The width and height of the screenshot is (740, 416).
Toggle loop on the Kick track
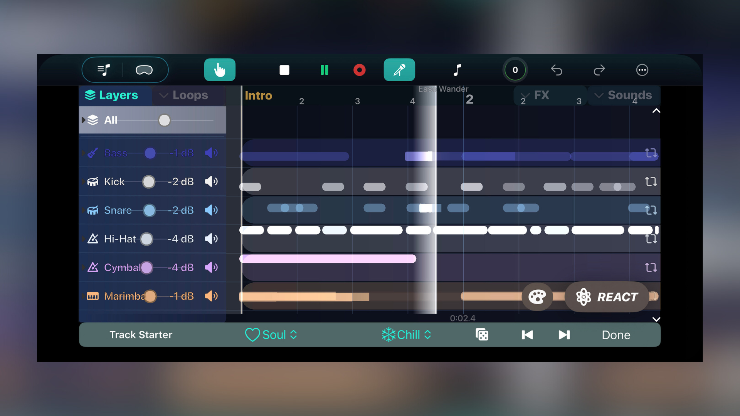click(x=651, y=182)
